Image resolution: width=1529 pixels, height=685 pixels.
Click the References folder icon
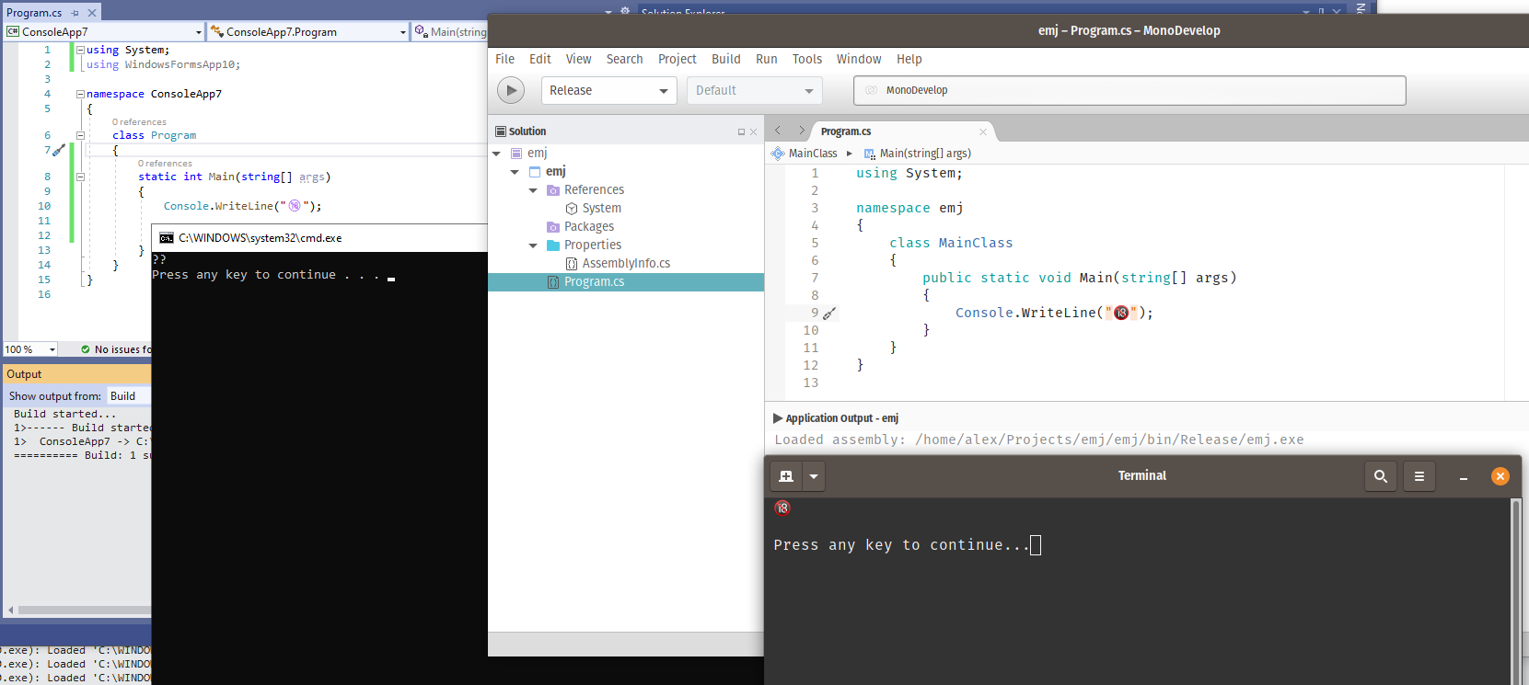pos(553,190)
